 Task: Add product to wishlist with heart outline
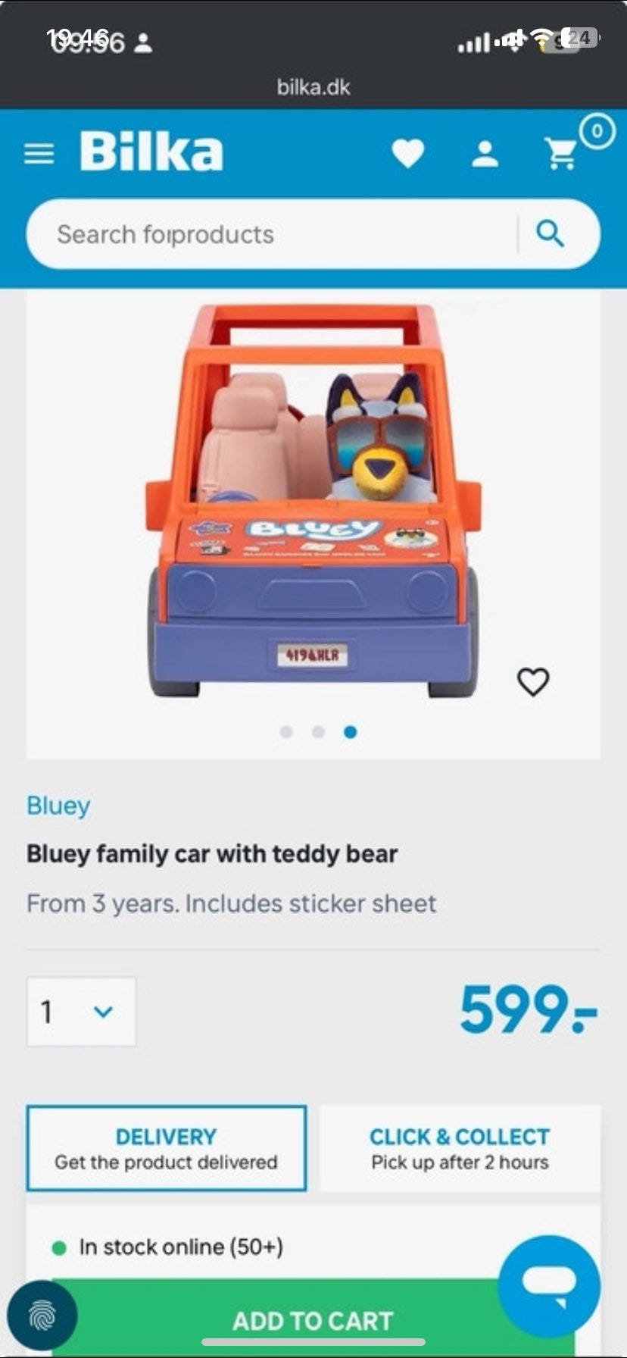pyautogui.click(x=533, y=681)
